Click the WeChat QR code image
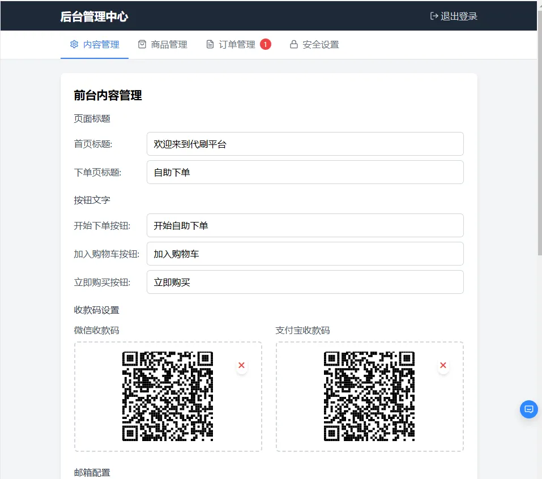The image size is (542, 479). [168, 396]
